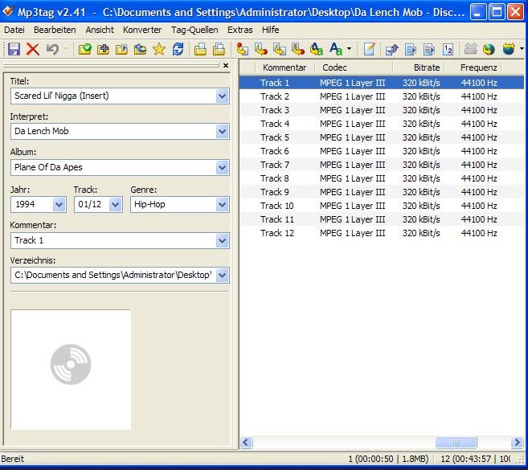Sort by the Bitrate column header
This screenshot has height=470, width=528.
coord(419,67)
